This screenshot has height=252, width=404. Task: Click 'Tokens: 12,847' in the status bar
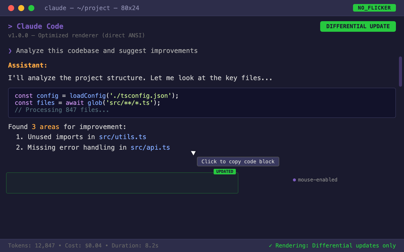31,245
